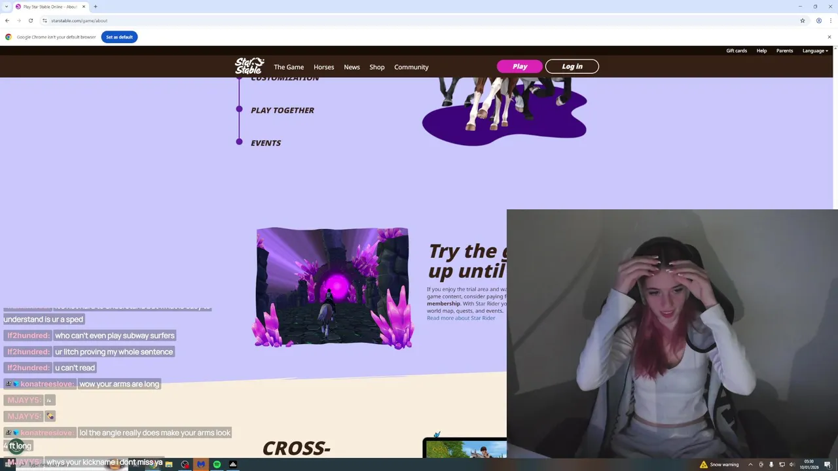Click the CROSS- heading text
The height and width of the screenshot is (471, 838).
297,448
